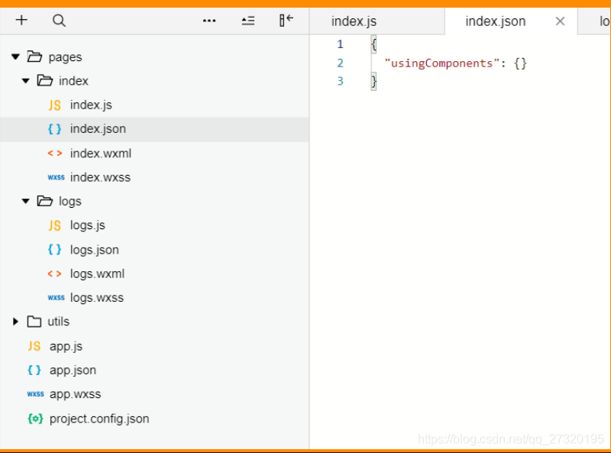
Task: Click the collapse-all tree icon
Action: pos(248,21)
